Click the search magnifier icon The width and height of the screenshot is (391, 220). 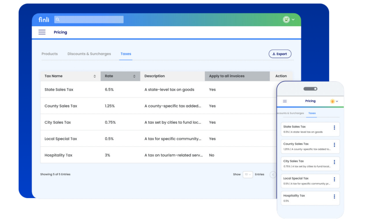[x=58, y=19]
